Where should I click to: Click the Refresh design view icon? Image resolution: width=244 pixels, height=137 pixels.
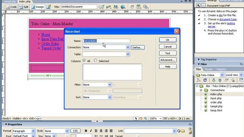pos(132,7)
